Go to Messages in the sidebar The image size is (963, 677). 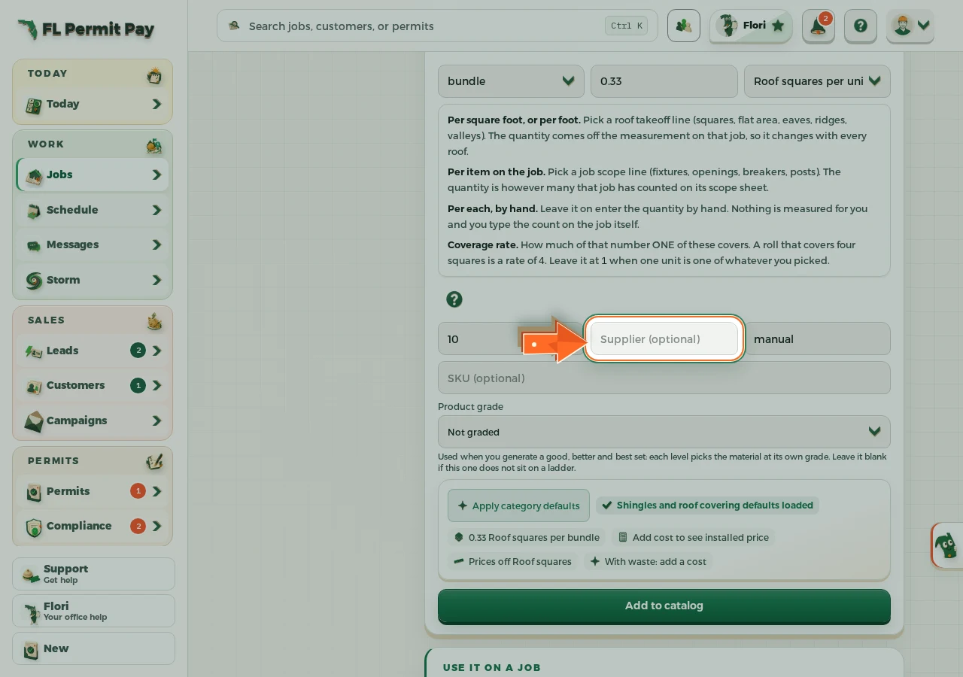tap(93, 244)
